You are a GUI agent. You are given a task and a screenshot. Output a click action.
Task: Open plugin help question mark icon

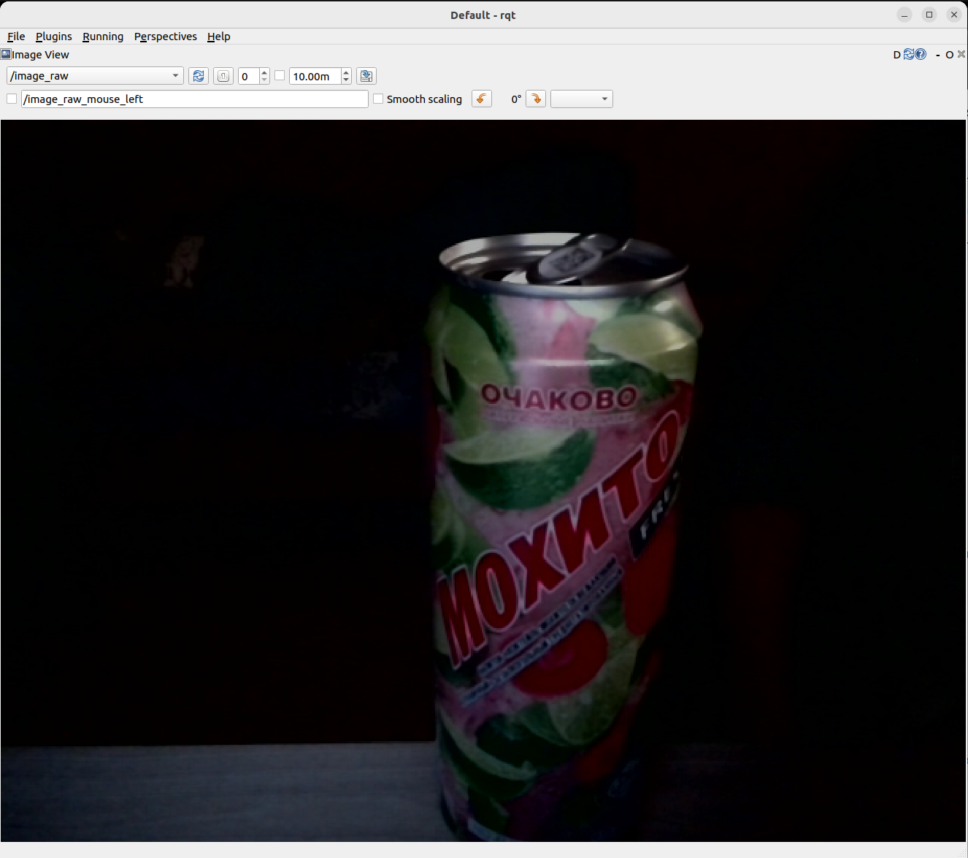click(x=921, y=55)
